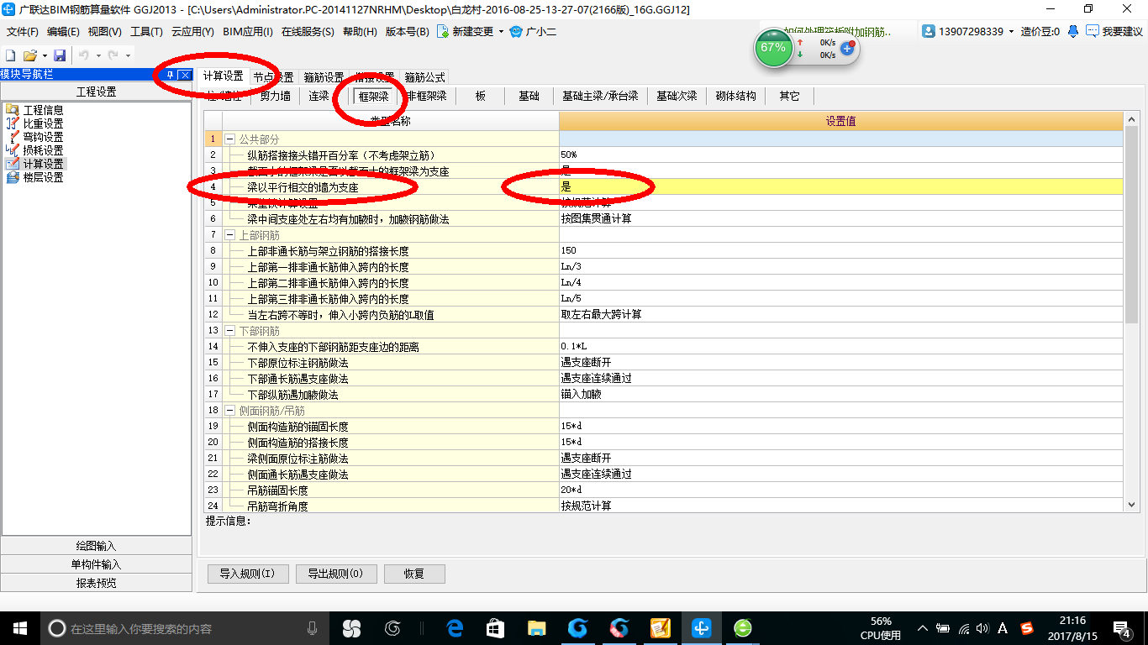Open the 视图(V) menu
The image size is (1148, 645).
tap(105, 32)
